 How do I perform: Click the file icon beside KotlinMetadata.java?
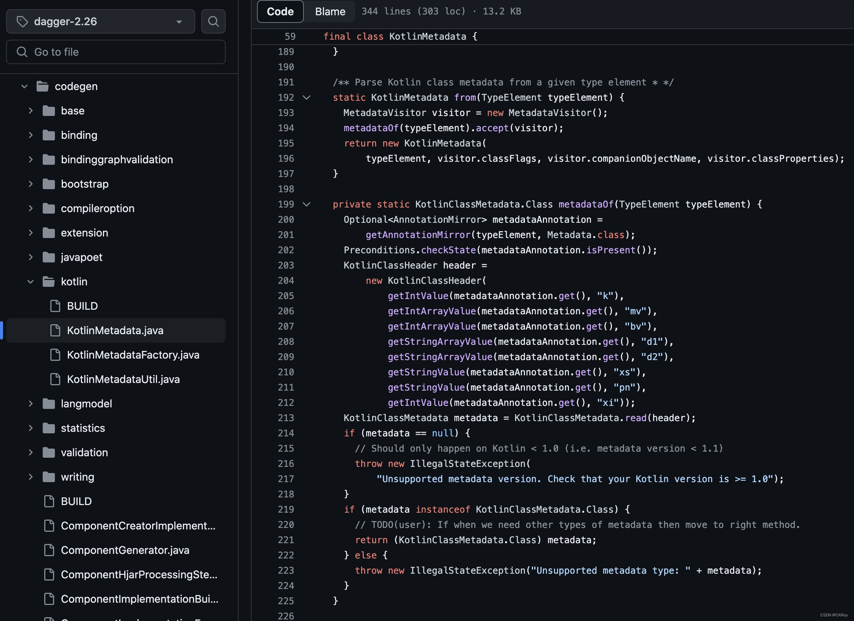click(55, 330)
